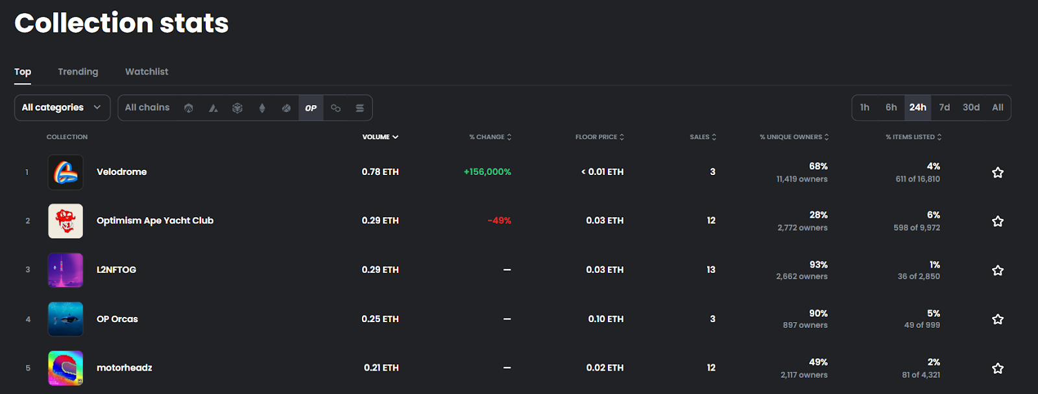Open motorheadz collection thumbnail
Viewport: 1038px width, 394px height.
[x=66, y=368]
